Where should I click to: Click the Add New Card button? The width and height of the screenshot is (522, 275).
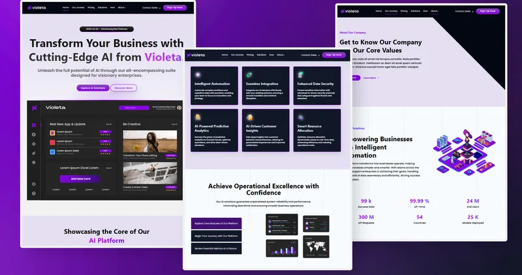tap(80, 178)
